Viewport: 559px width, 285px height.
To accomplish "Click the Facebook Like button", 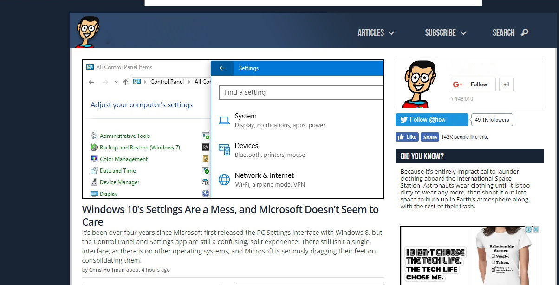I will [x=407, y=137].
